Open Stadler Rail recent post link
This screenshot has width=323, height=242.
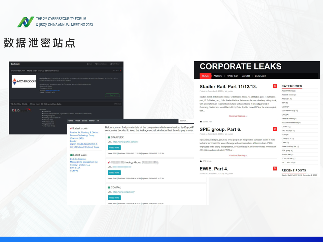299,175
